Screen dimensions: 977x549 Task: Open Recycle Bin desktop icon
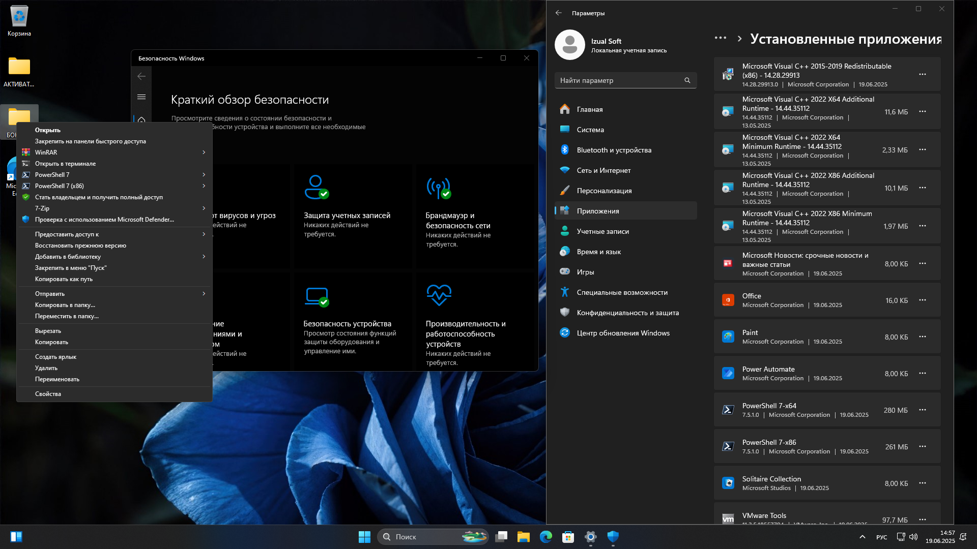pyautogui.click(x=19, y=20)
